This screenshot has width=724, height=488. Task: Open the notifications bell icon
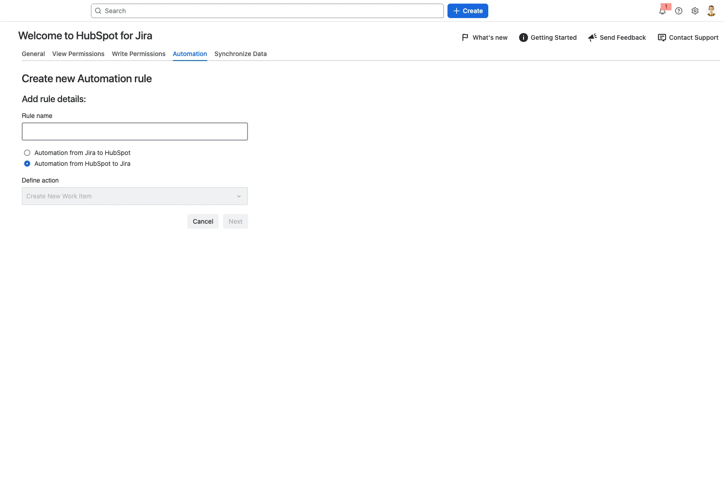[662, 11]
